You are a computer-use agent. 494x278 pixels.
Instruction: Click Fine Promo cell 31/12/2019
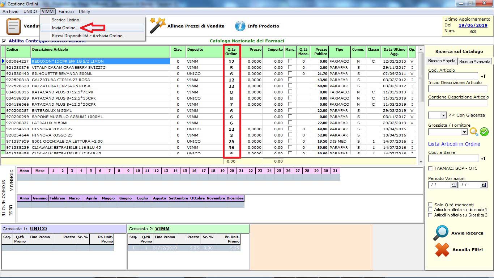tap(165, 248)
